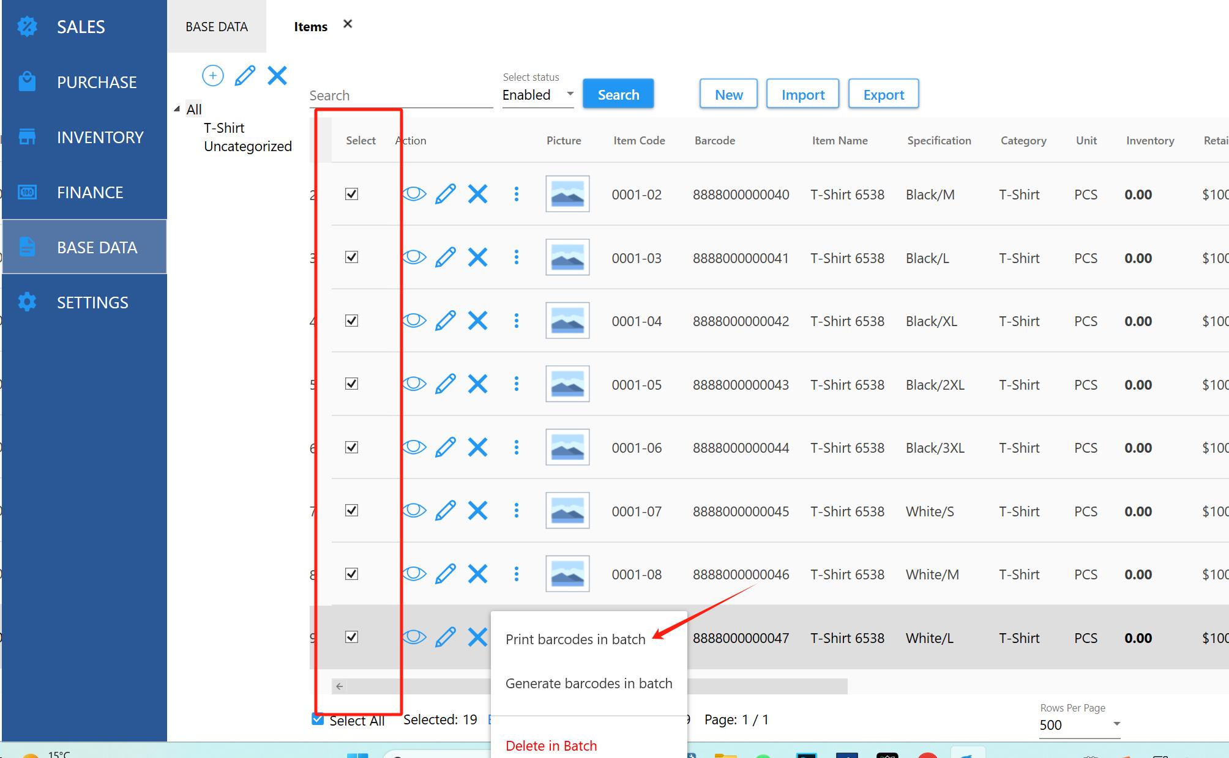Click the Import button
The width and height of the screenshot is (1229, 758).
point(802,94)
